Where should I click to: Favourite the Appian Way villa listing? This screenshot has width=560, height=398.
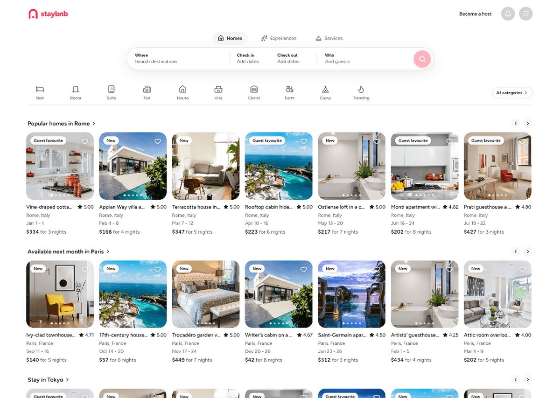158,141
